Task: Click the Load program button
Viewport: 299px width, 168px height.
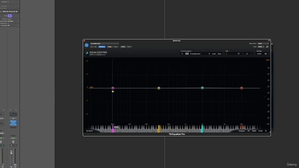Action: (214, 54)
